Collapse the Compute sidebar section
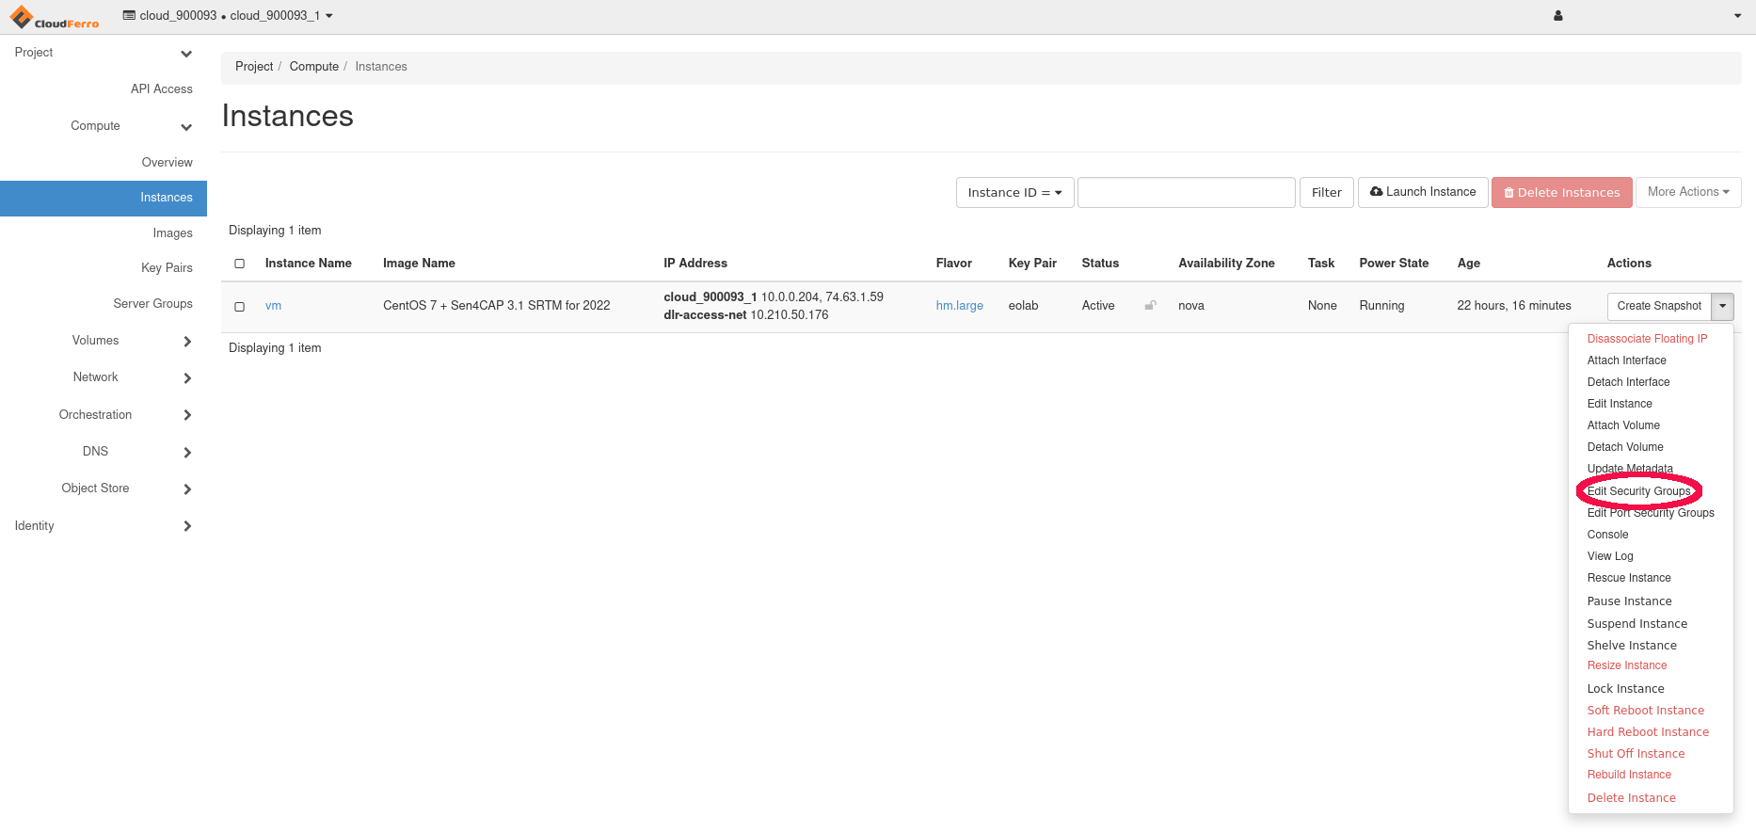The width and height of the screenshot is (1756, 833). (x=186, y=127)
